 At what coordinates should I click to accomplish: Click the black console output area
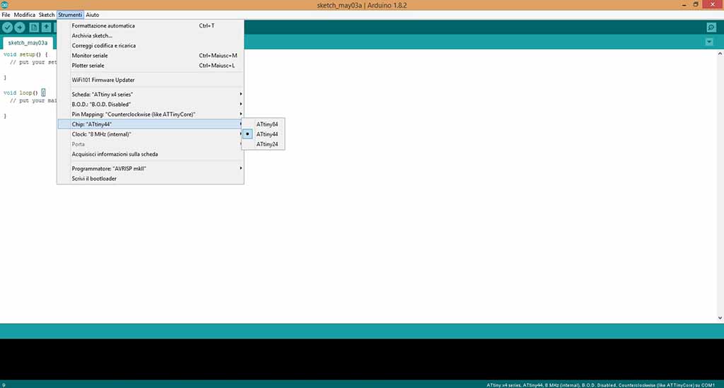362,359
